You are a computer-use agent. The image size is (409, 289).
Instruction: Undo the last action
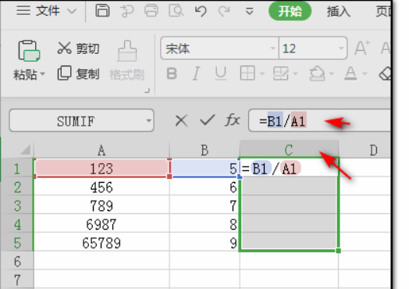coord(201,11)
